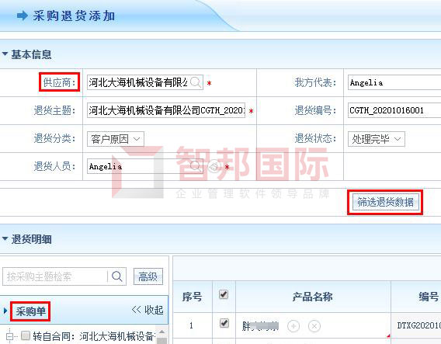This screenshot has height=344, width=441.
Task: Click the 退货主题 text input field
Action: [x=166, y=110]
